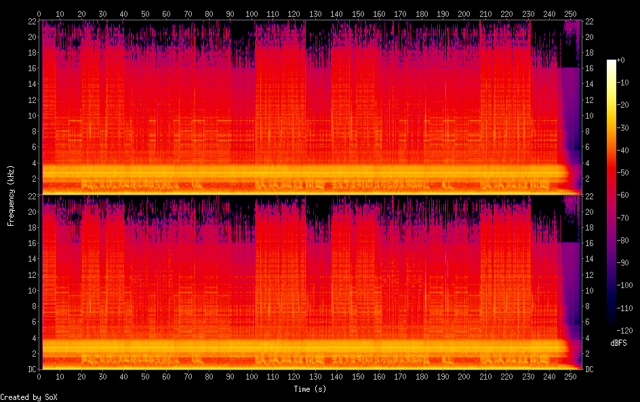This screenshot has height=402, width=640.
Task: Click "130" on the top time axis
Action: pos(315,14)
